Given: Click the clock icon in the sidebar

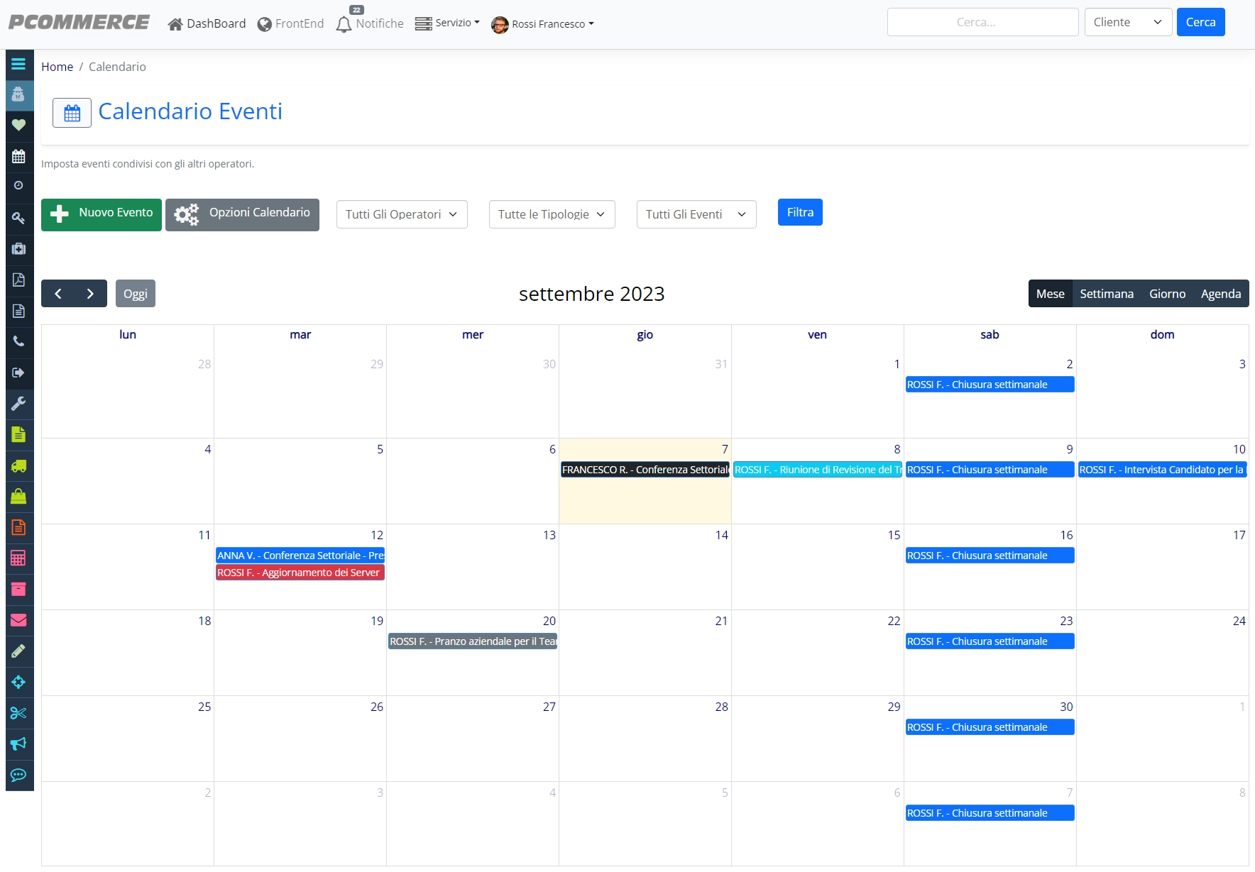Looking at the screenshot, I should 18,185.
